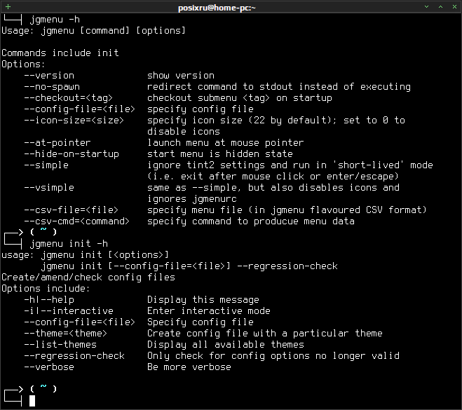The height and width of the screenshot is (410, 462).
Task: Click the '--list-themes' option text
Action: pyautogui.click(x=60, y=345)
